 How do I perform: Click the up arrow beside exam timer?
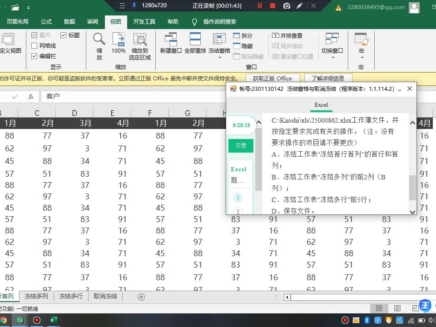coord(258,123)
